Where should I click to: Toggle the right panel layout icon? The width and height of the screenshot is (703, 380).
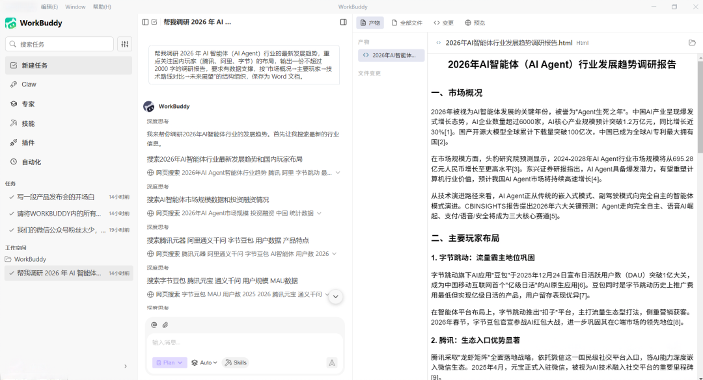coord(344,22)
